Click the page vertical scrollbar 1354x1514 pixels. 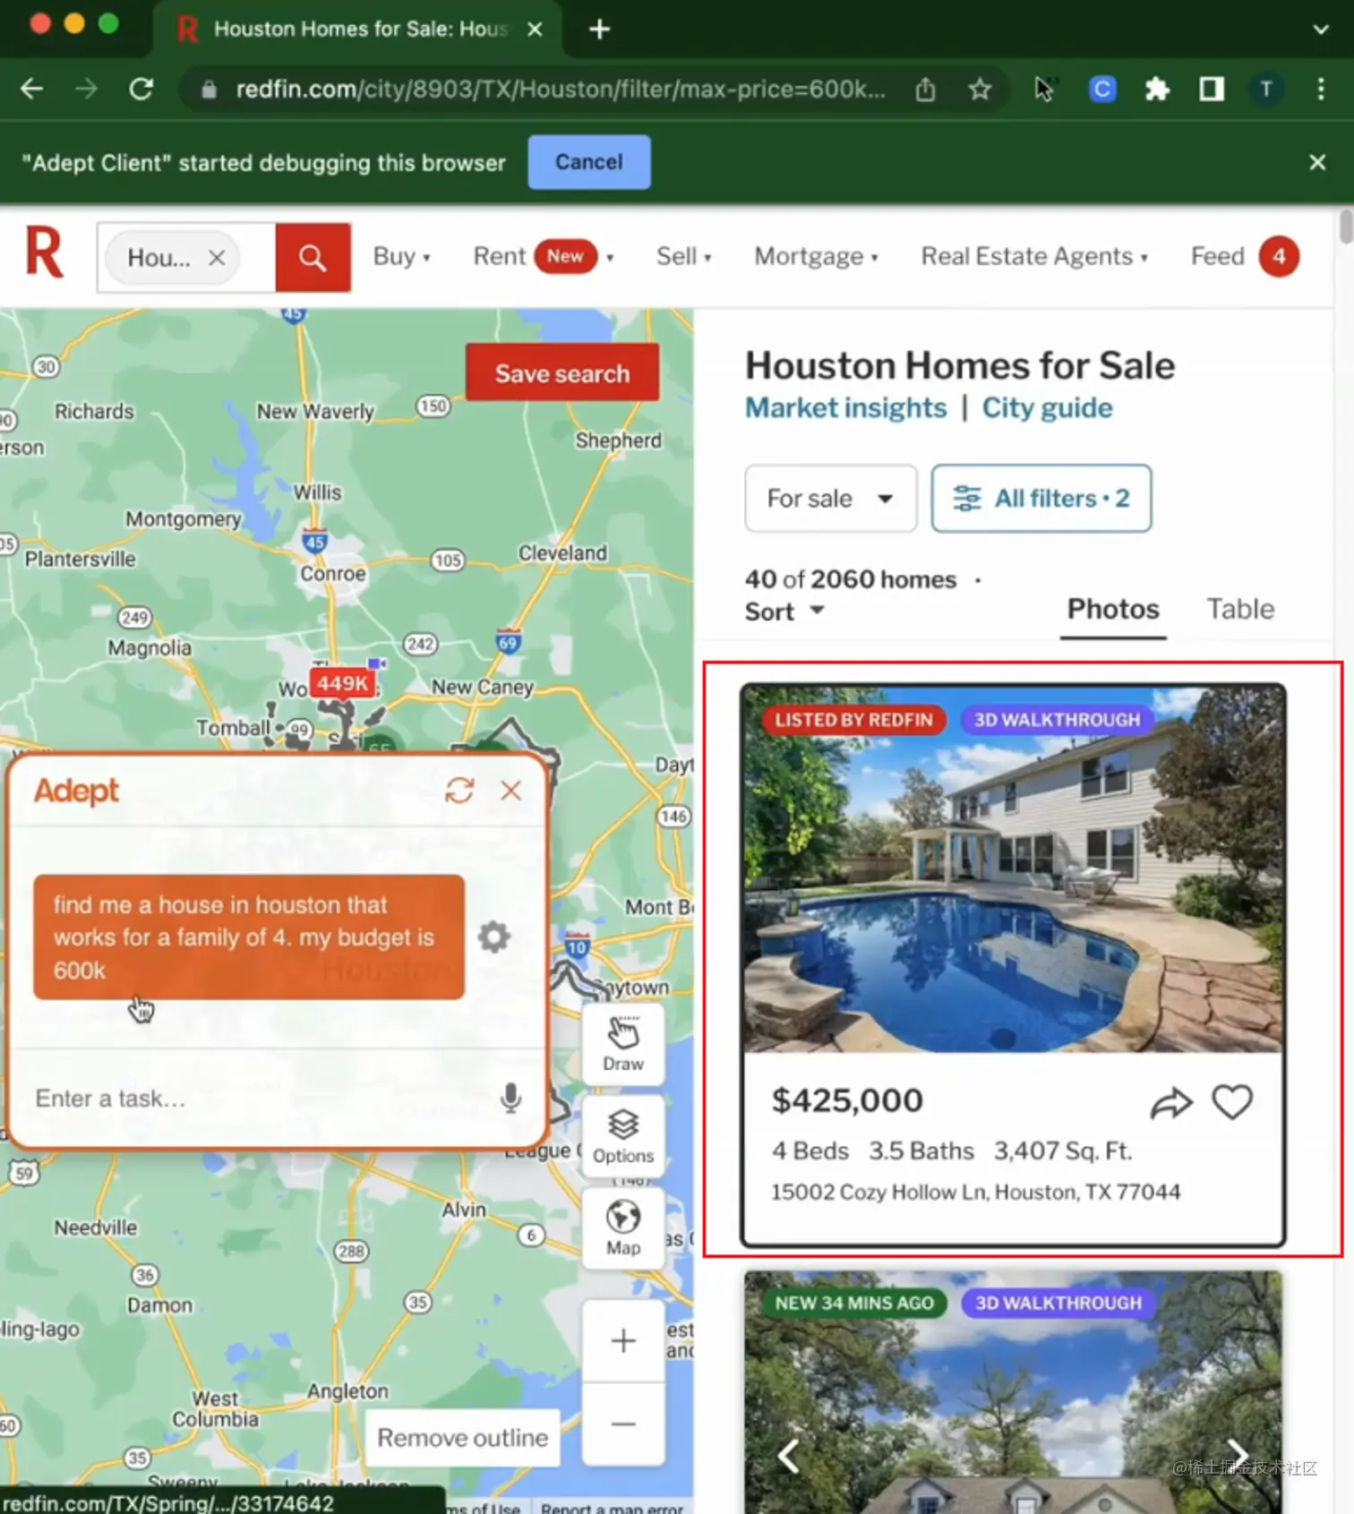click(x=1345, y=226)
